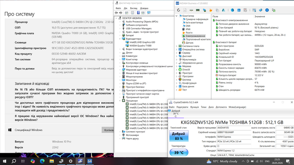Click the motherboard chip icon in AIDA64 toolbar
This screenshot has height=165, width=294.
191,10
